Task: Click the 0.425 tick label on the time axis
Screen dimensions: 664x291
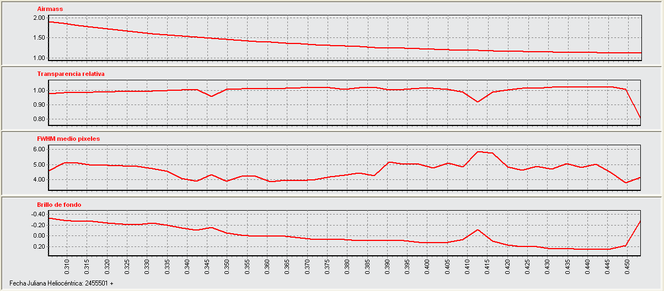Action: click(527, 267)
